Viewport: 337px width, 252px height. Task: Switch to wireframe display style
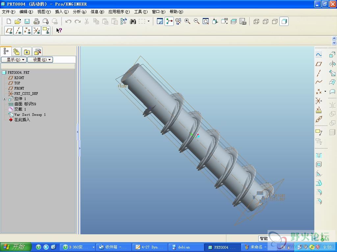256,21
